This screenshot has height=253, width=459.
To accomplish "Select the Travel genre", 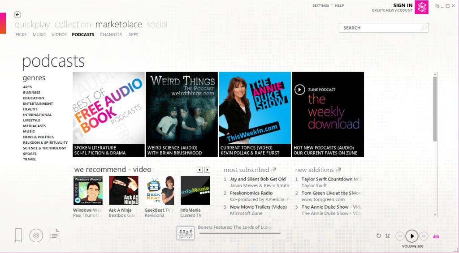I will tap(30, 159).
